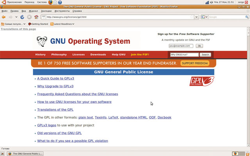Screen dimensions: 250x156
Task: Open the ODF format link
Action: tap(152, 117)
